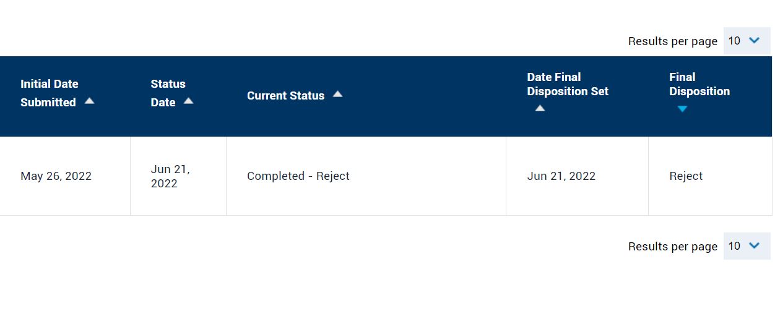Click chevron icon in bottom results-per-page selector
Screen dimensions: 775x319
pyautogui.click(x=754, y=245)
